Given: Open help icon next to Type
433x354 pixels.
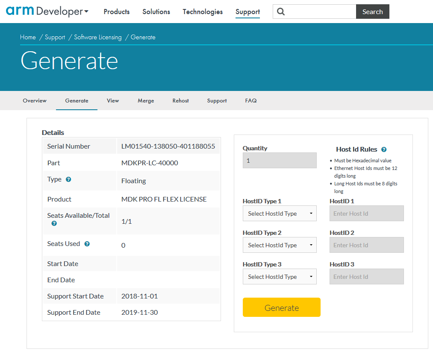Looking at the screenshot, I should (x=68, y=179).
